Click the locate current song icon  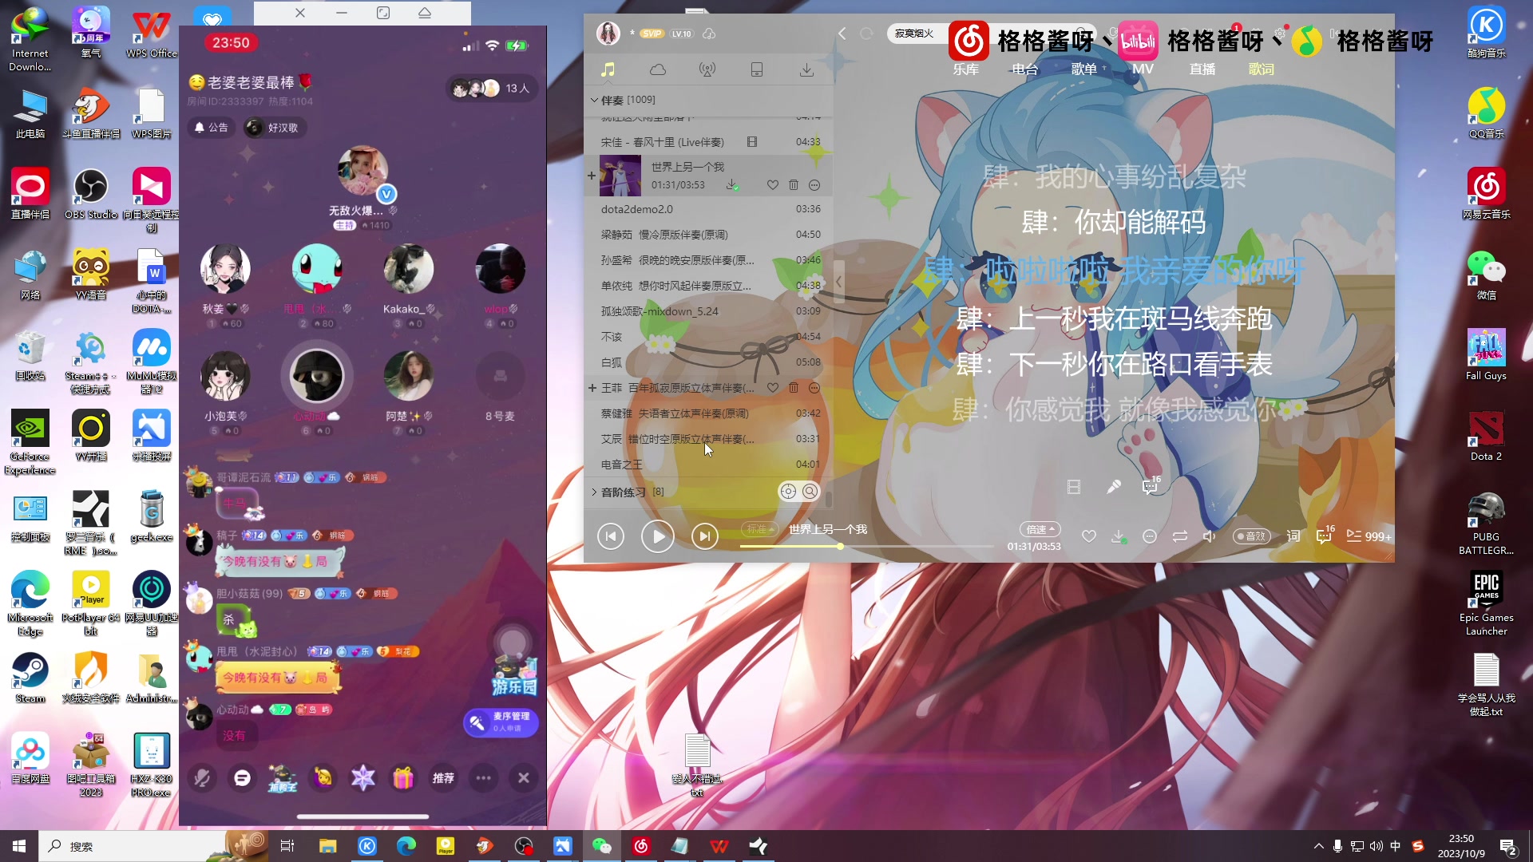click(788, 492)
